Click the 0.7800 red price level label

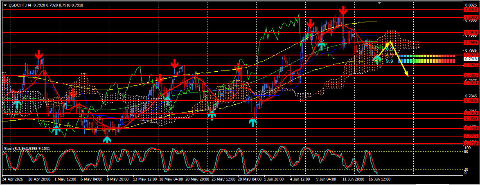(x=471, y=118)
